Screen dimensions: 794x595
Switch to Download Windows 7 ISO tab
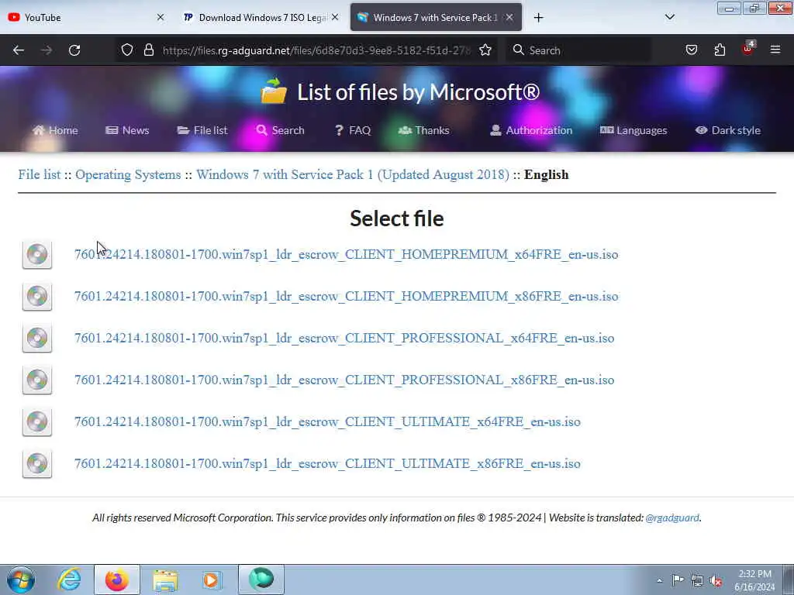(x=256, y=17)
